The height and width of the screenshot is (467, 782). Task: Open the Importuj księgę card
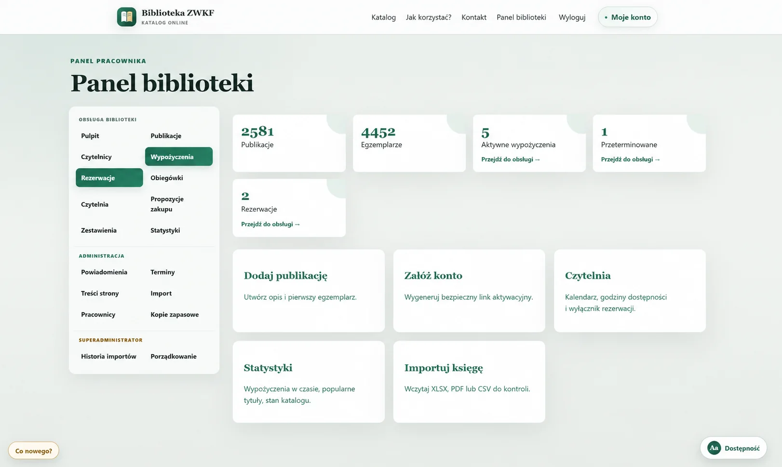pos(469,382)
